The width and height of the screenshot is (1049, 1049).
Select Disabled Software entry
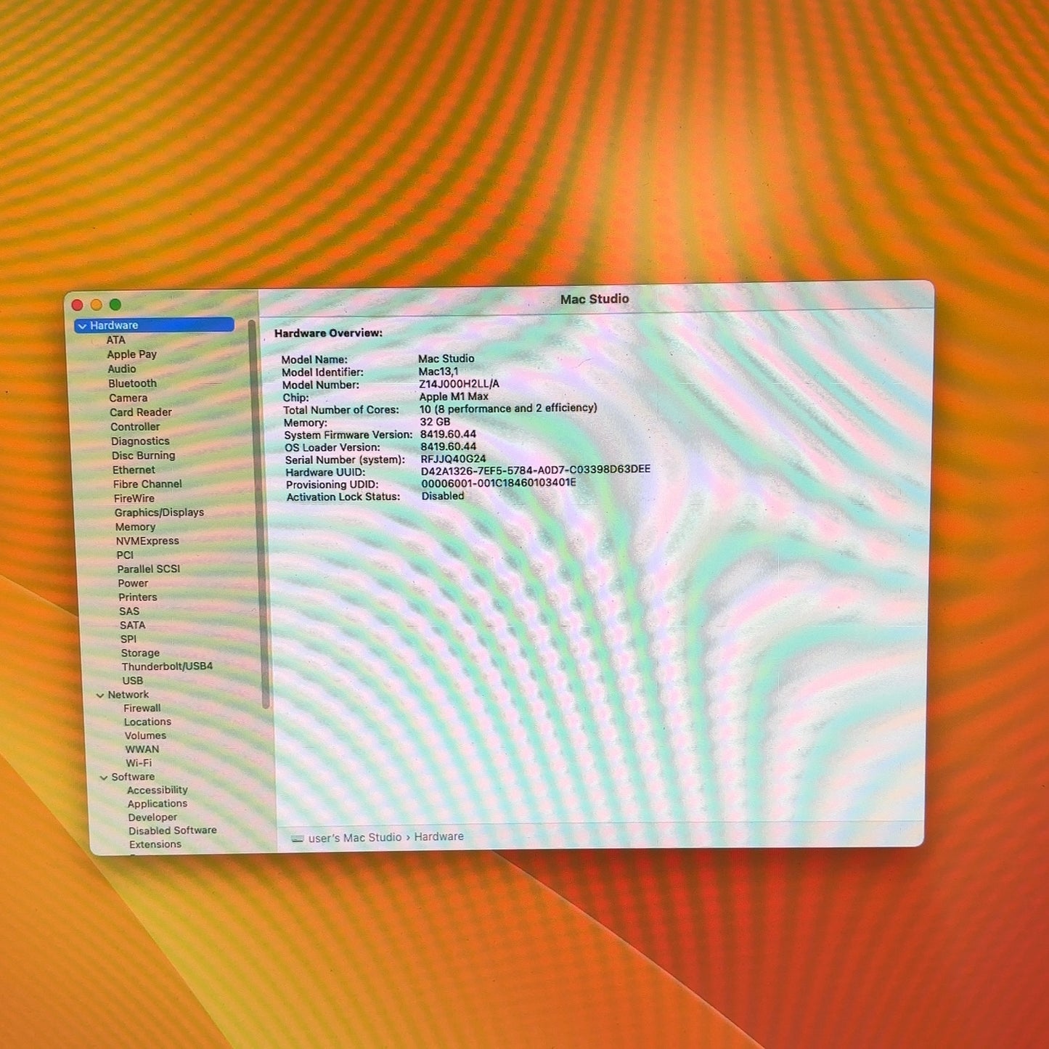tap(173, 830)
